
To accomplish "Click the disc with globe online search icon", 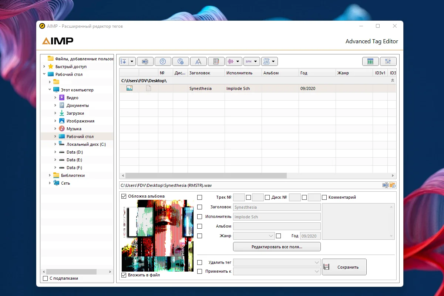I will point(181,61).
